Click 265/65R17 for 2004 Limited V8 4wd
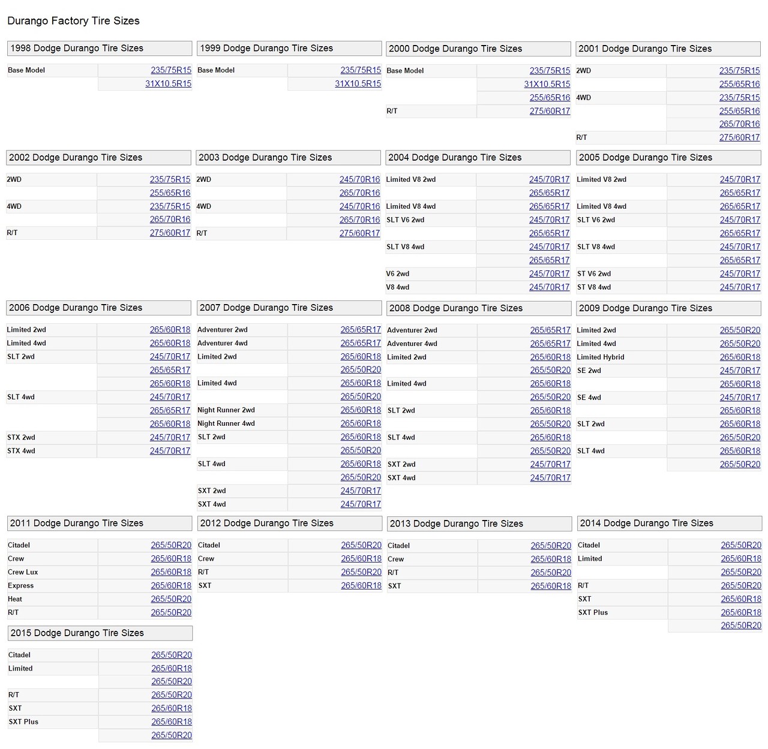 [x=549, y=206]
